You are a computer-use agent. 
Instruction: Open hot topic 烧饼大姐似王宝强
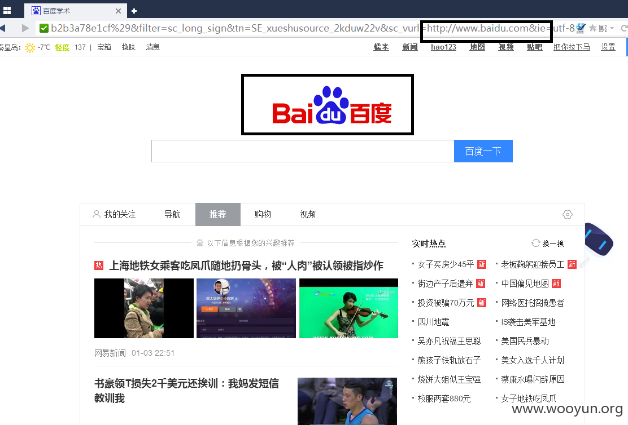pyautogui.click(x=449, y=379)
